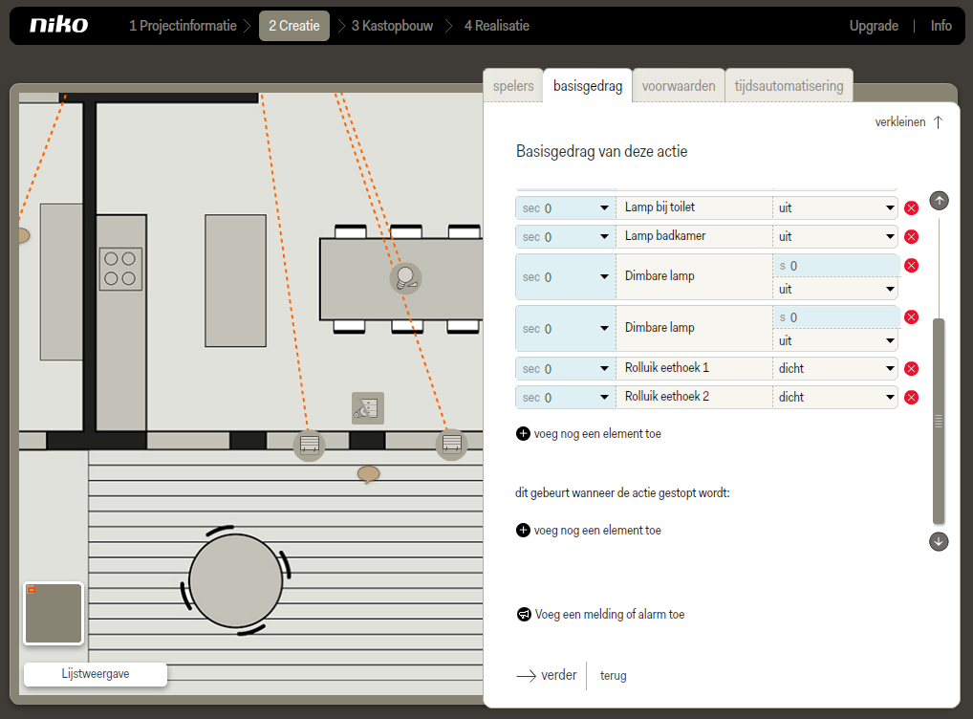
Task: Select the basisgedrag tab
Action: (588, 86)
